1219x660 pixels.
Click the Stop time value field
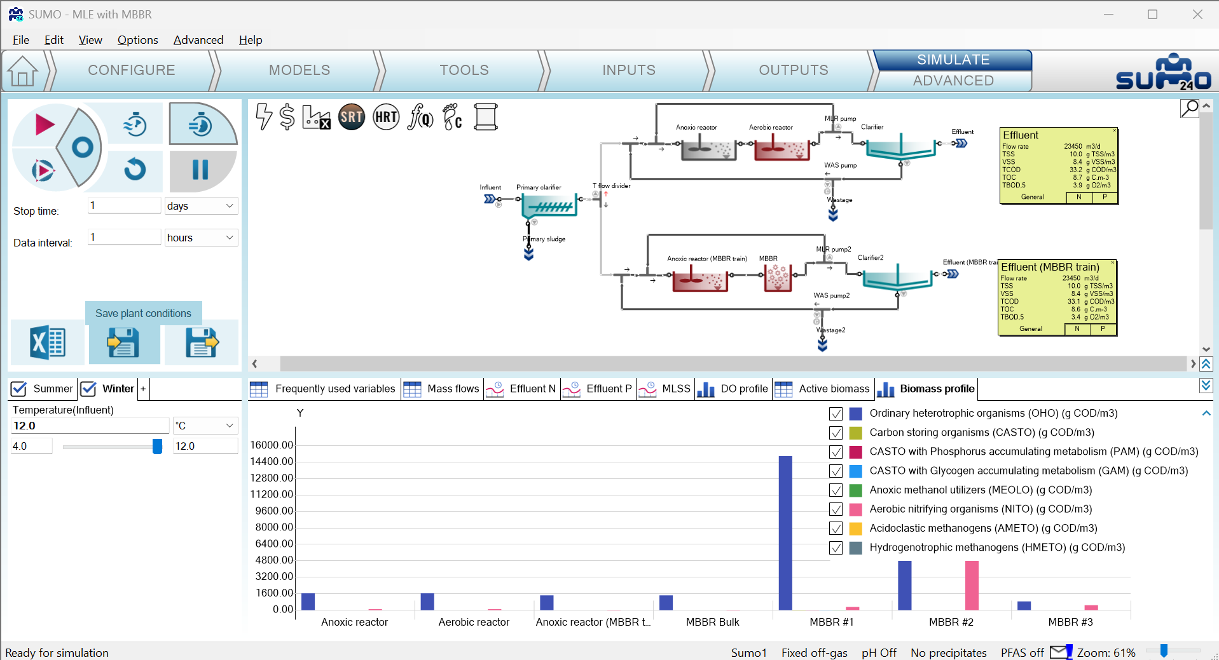tap(124, 205)
